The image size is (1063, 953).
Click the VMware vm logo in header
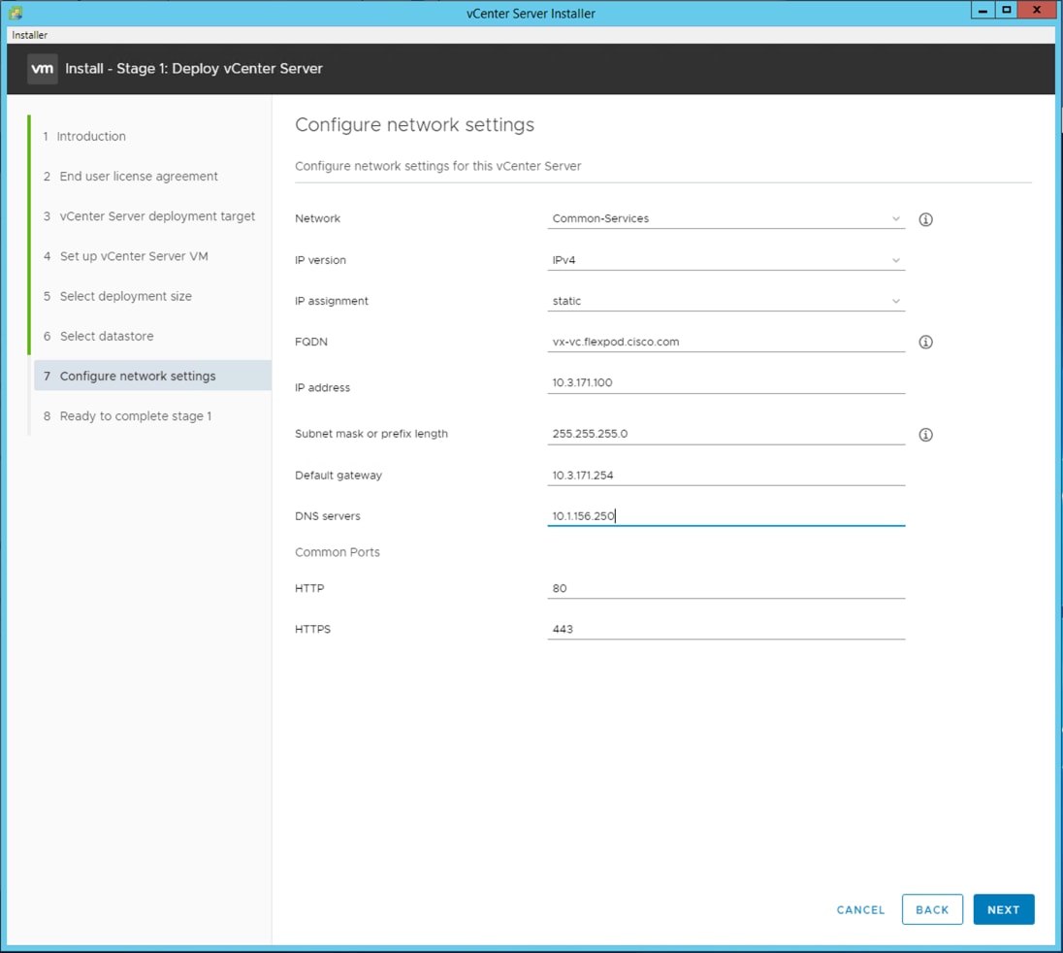pyautogui.click(x=42, y=69)
